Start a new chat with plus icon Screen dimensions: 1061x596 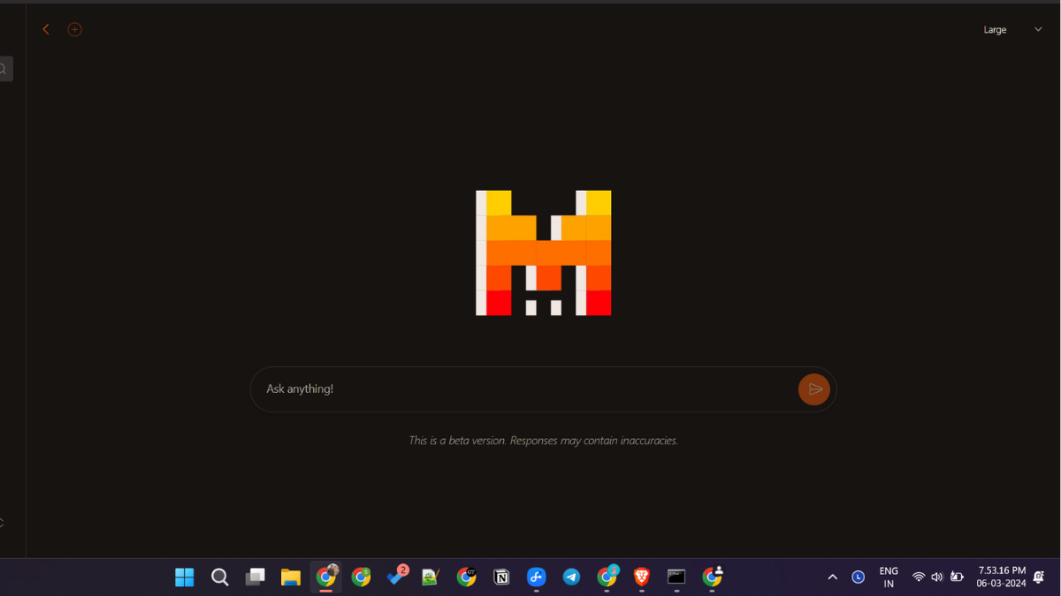pyautogui.click(x=75, y=29)
